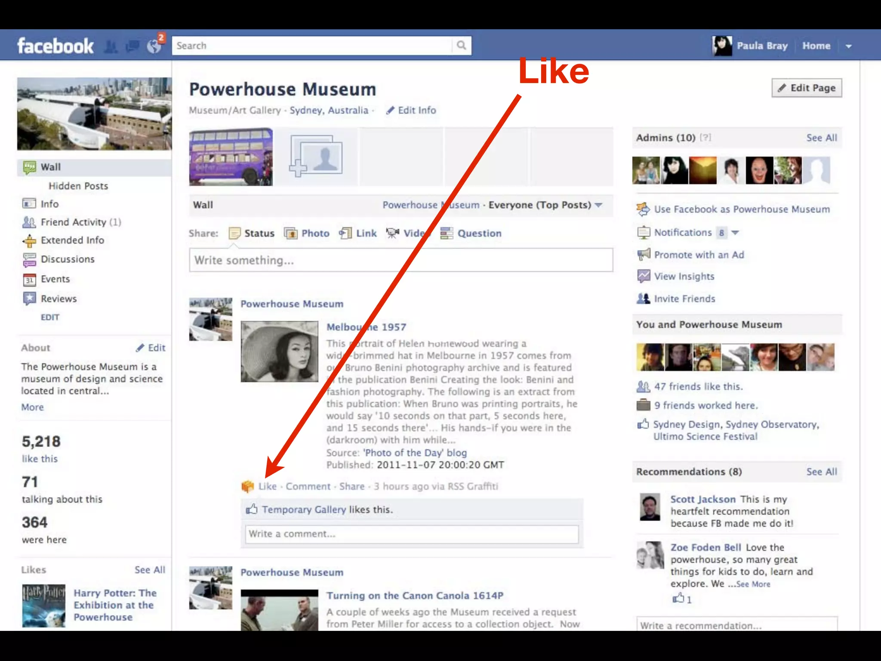
Task: Open account menu arrow beside Home
Action: (848, 46)
